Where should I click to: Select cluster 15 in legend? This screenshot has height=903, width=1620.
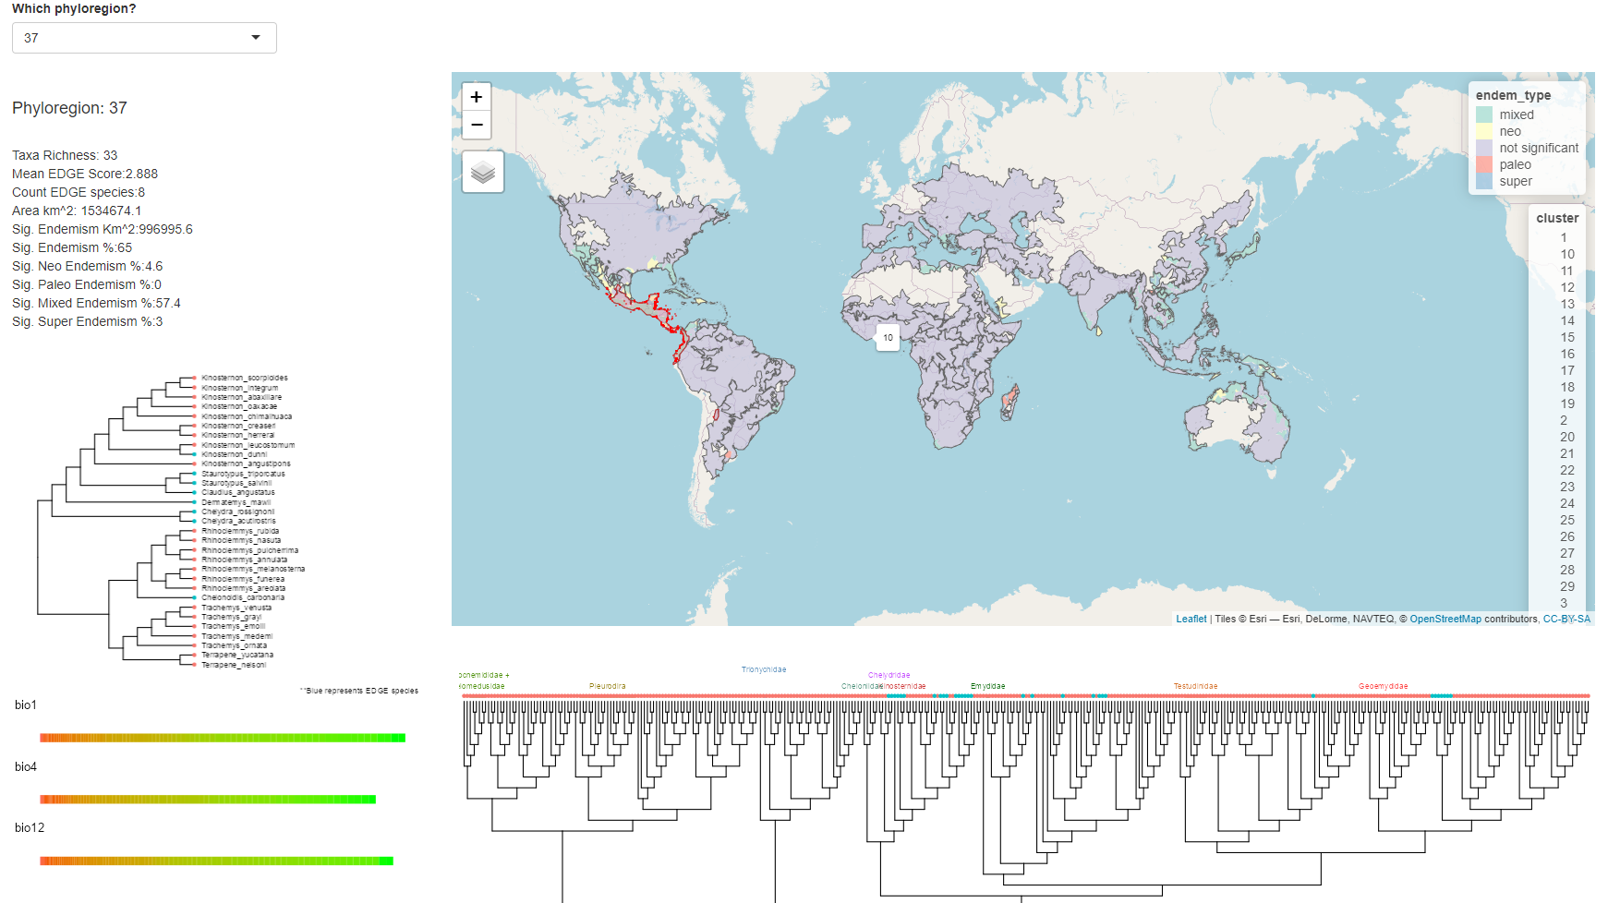click(1567, 337)
